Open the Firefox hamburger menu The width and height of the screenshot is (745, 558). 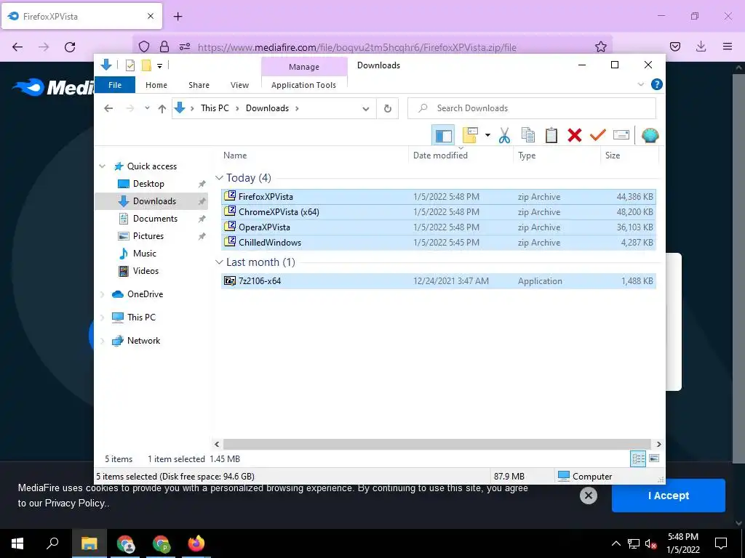(x=727, y=46)
